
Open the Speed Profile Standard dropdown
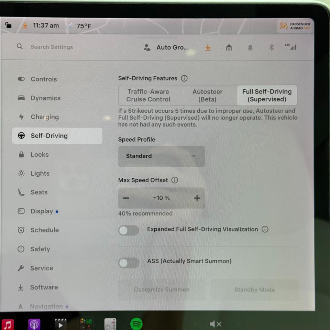(162, 156)
